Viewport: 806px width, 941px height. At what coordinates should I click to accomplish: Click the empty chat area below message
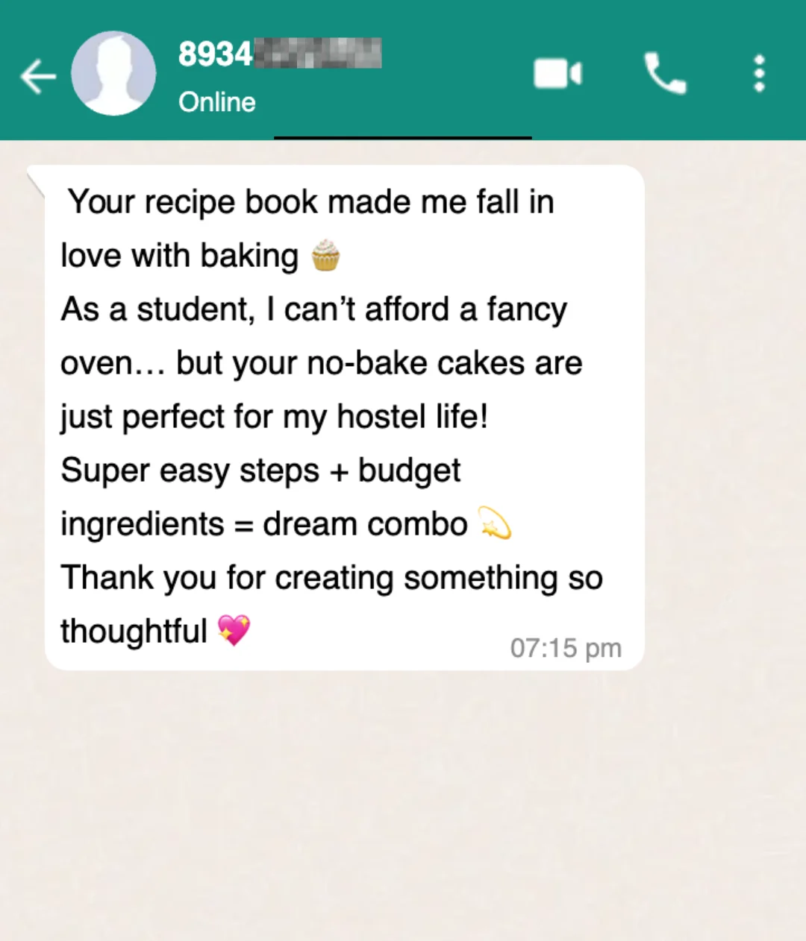click(x=403, y=805)
